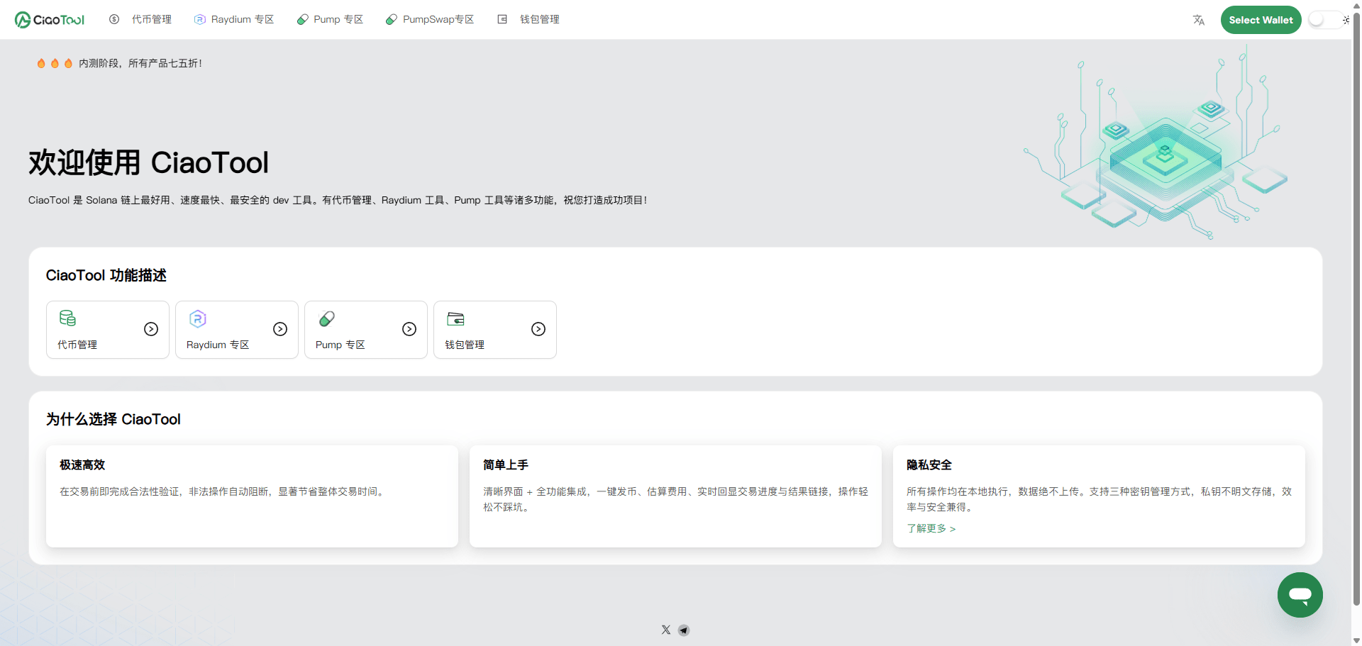Click the Pump 专区 pill card icon

pyautogui.click(x=327, y=319)
